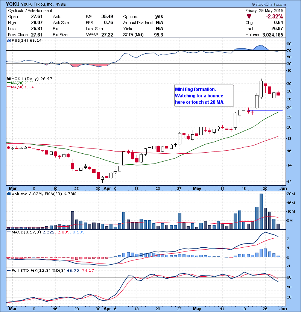Click the High value 28.07
301x312 pixels.
click(37, 23)
